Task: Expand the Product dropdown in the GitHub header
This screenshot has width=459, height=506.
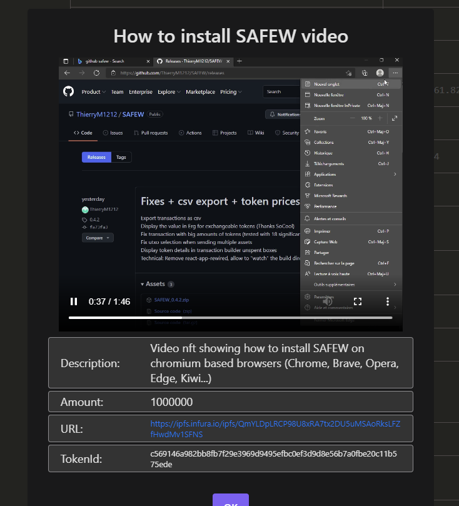Action: click(94, 92)
